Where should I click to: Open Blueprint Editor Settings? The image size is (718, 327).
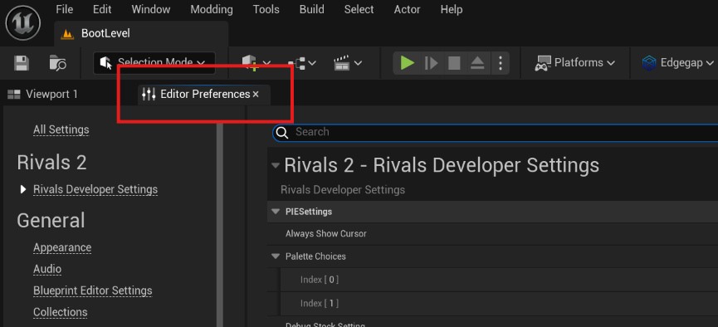tap(92, 290)
